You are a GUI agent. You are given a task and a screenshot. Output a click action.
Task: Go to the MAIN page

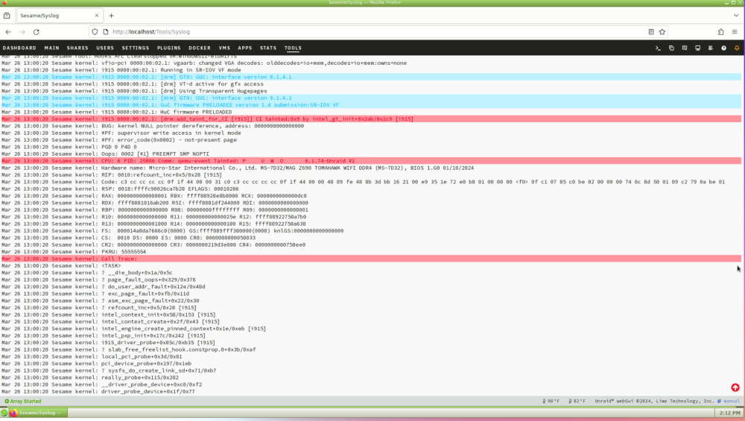coord(52,48)
